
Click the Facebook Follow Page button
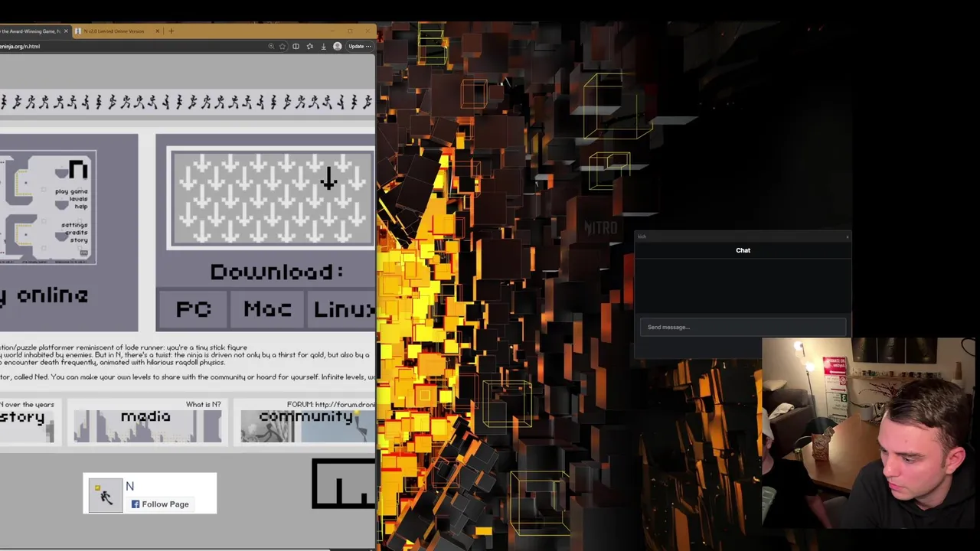coord(160,504)
